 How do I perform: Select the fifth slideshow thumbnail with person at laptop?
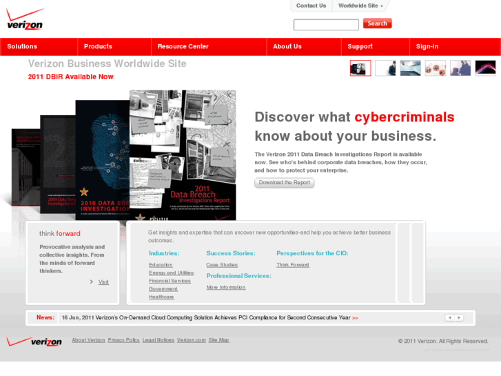(460, 68)
